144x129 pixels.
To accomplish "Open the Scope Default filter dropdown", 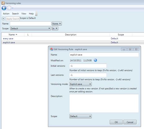I will [30, 29].
